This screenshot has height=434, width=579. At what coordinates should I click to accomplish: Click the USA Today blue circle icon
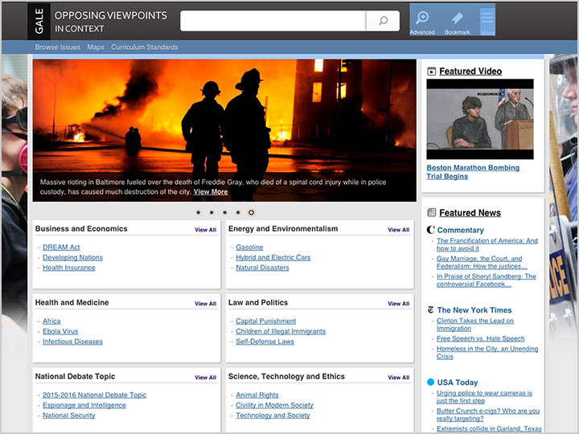430,382
